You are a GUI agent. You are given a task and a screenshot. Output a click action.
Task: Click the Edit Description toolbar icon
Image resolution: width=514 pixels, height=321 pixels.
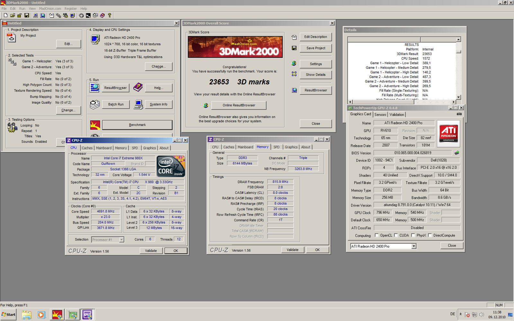(x=51, y=15)
